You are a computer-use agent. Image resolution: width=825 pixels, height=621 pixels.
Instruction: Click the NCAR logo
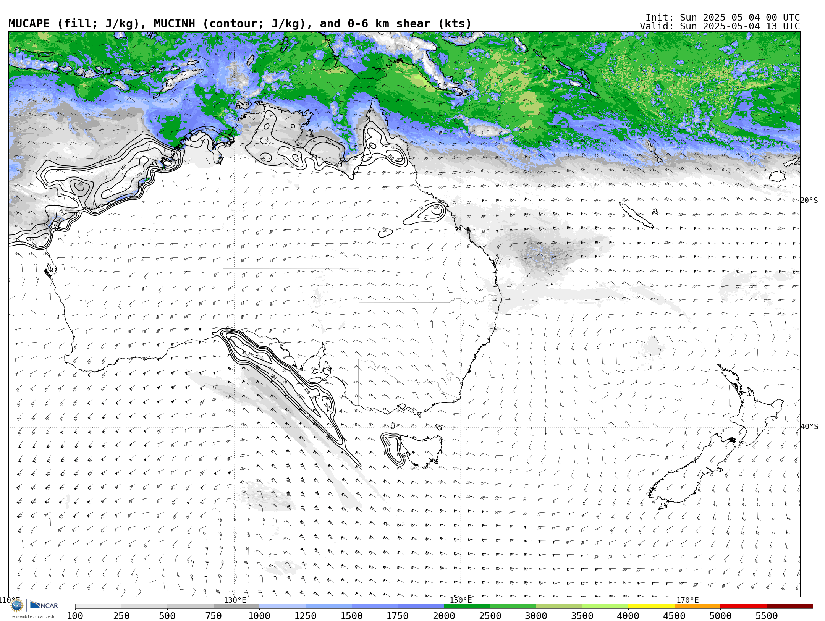44,605
